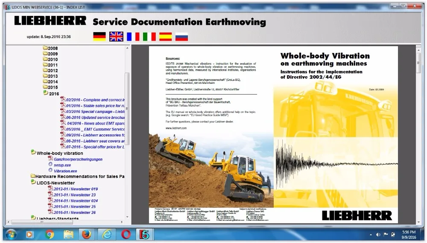The height and width of the screenshot is (243, 427).
Task: Click PDF icon beside Newsletter 019
Action: click(50, 188)
